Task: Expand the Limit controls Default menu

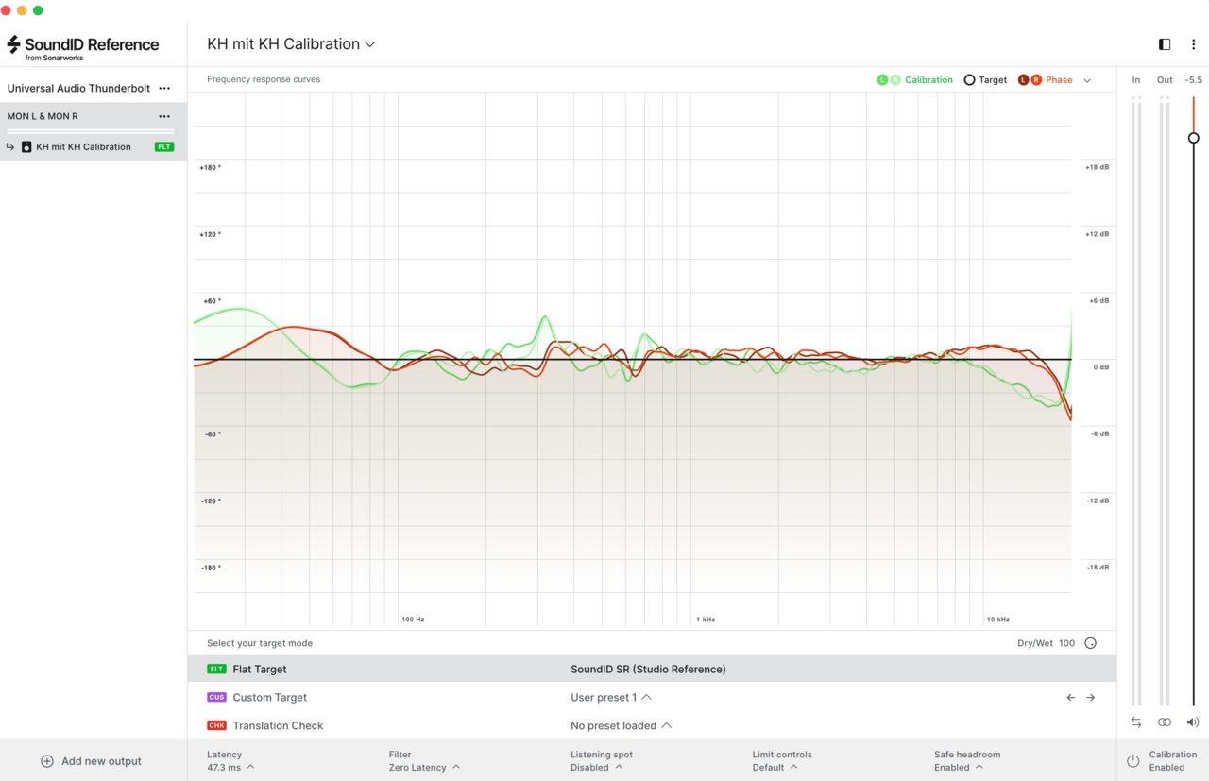Action: pyautogui.click(x=782, y=761)
